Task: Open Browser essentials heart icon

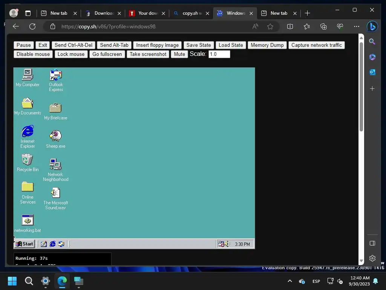Action: tap(340, 26)
